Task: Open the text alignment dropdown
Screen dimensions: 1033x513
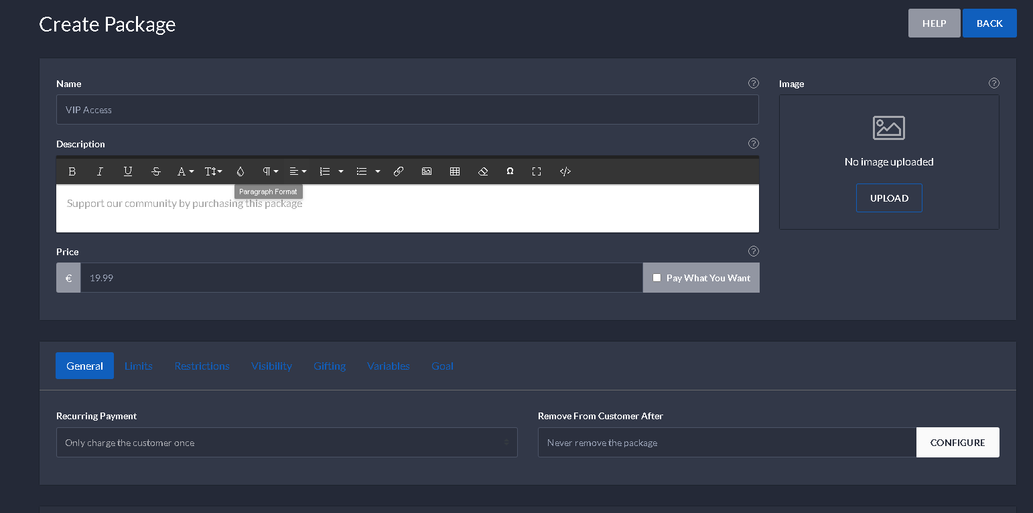Action: tap(297, 171)
